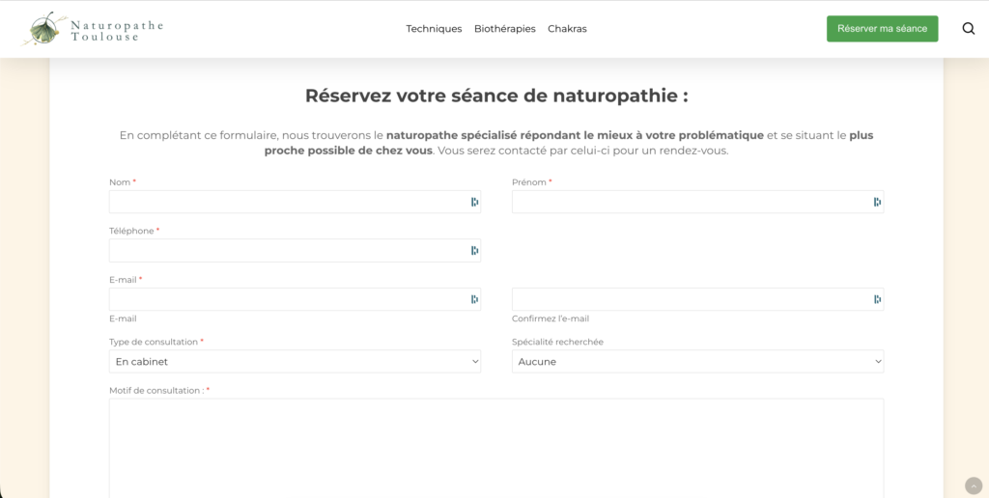This screenshot has width=989, height=498.
Task: Open the Biothérapies menu
Action: 504,29
